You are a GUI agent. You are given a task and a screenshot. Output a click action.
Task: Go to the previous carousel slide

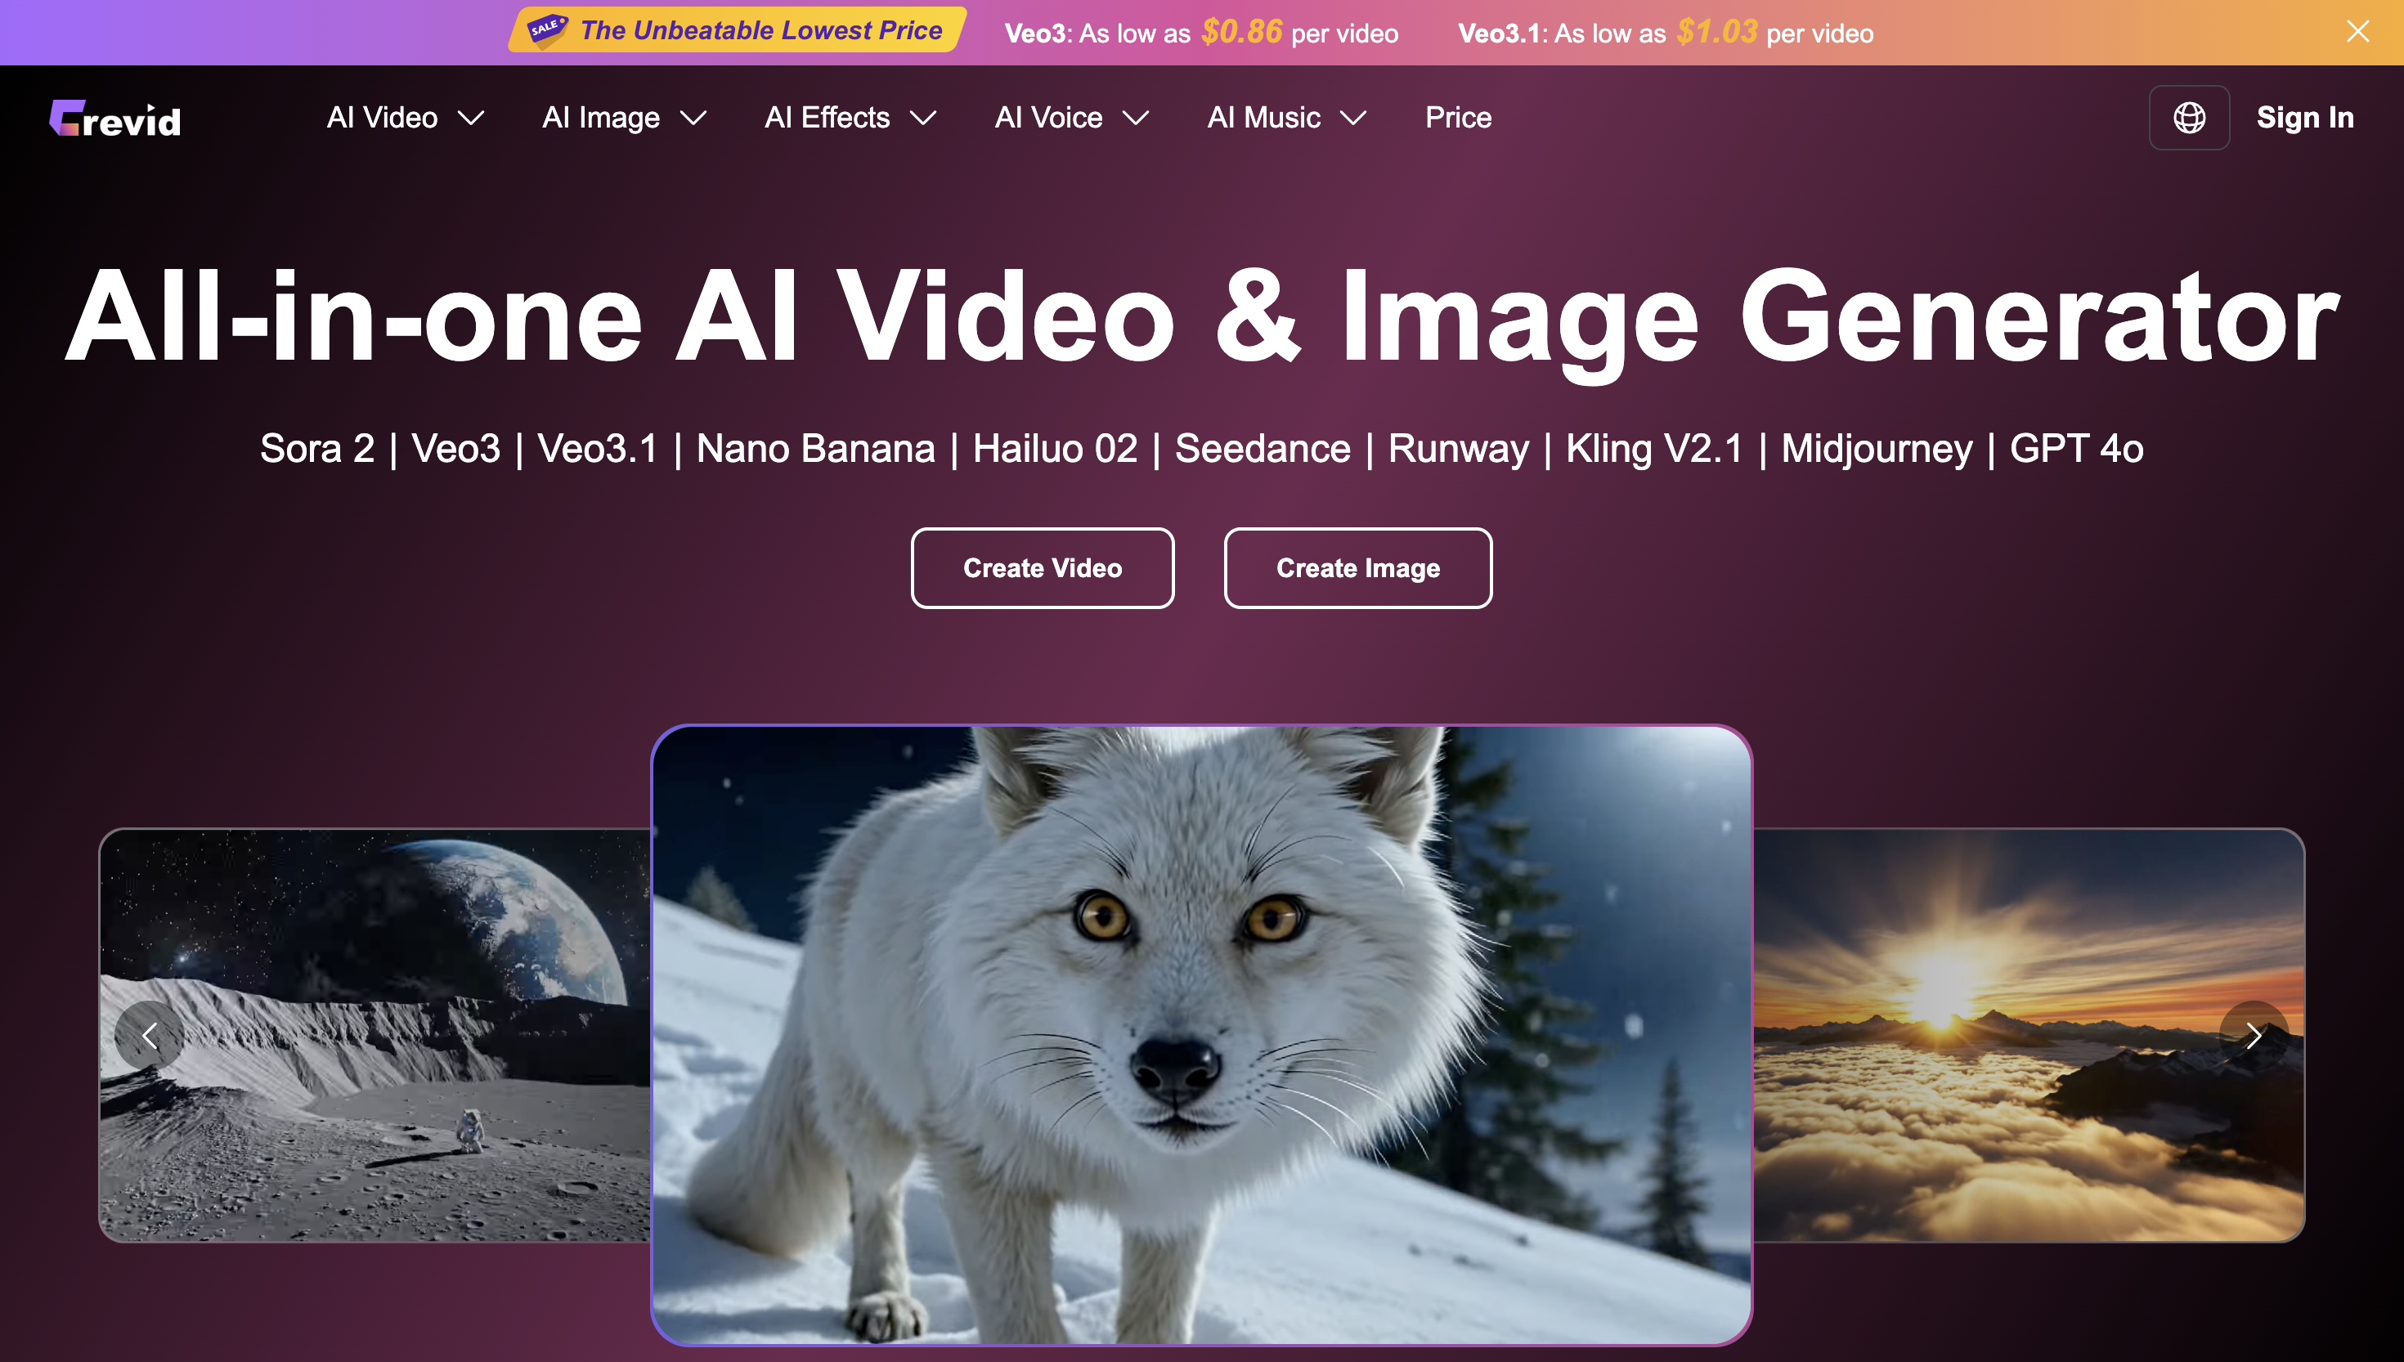tap(149, 1036)
